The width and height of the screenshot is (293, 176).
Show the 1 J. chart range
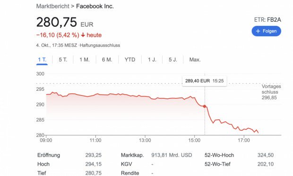[152, 60]
